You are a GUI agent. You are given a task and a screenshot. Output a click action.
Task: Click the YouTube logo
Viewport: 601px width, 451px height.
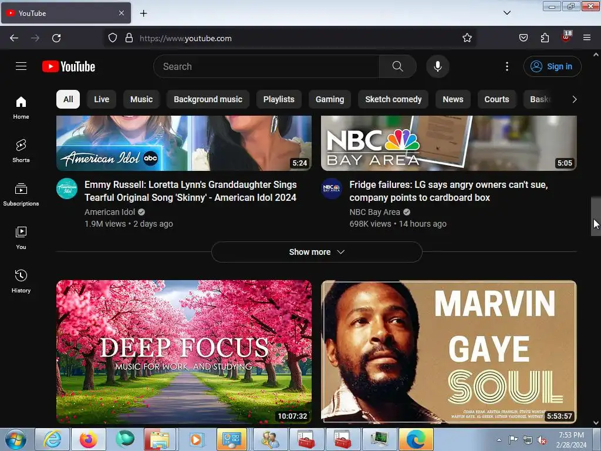pyautogui.click(x=69, y=66)
